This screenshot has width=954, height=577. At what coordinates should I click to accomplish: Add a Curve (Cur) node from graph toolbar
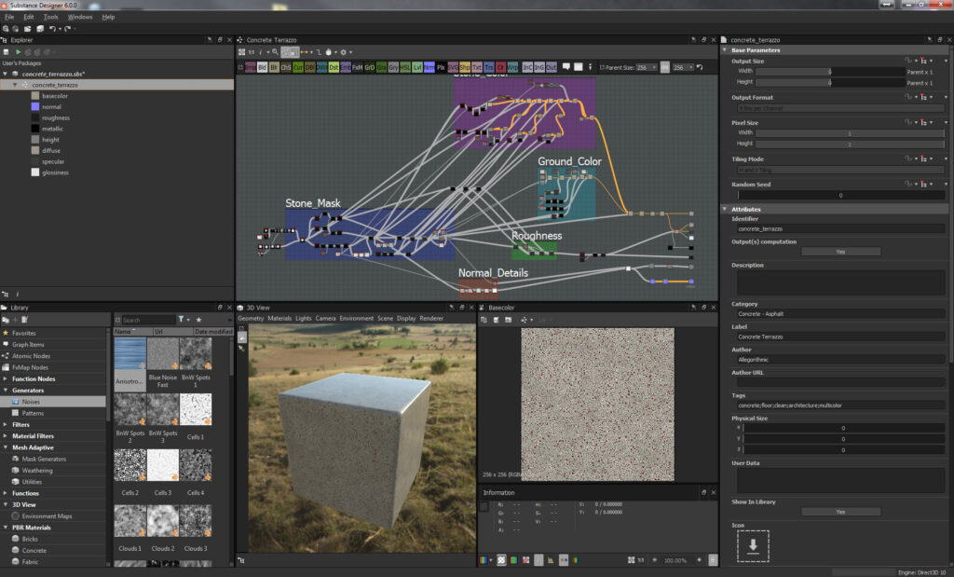(298, 67)
